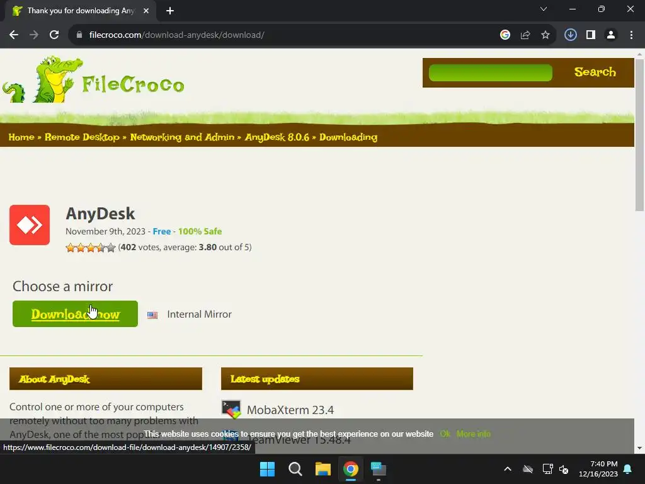Open the Networking and Admin breadcrumb

click(x=182, y=137)
